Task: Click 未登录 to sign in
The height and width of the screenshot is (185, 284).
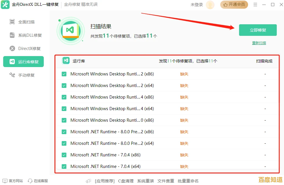Action: pyautogui.click(x=197, y=5)
